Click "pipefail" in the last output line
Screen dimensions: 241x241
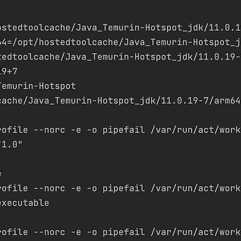(x=124, y=232)
